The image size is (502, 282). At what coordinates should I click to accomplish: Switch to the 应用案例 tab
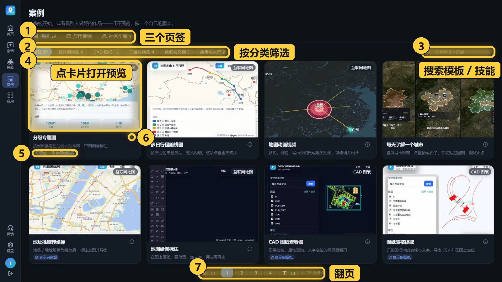pos(79,36)
